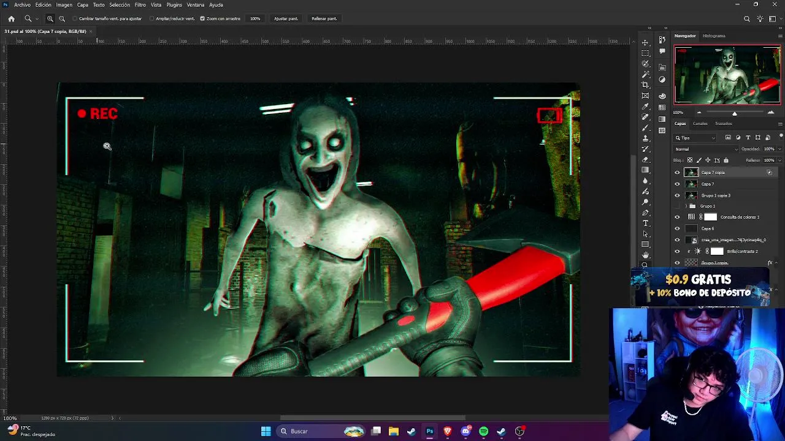The height and width of the screenshot is (441, 785).
Task: Click the zoom out magnifier icon
Action: (62, 19)
